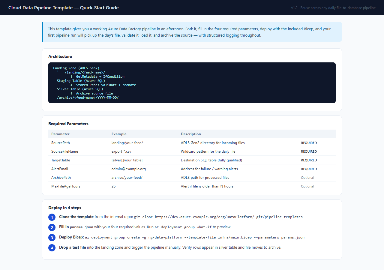Click the ADLS path for processed files description

point(205,178)
